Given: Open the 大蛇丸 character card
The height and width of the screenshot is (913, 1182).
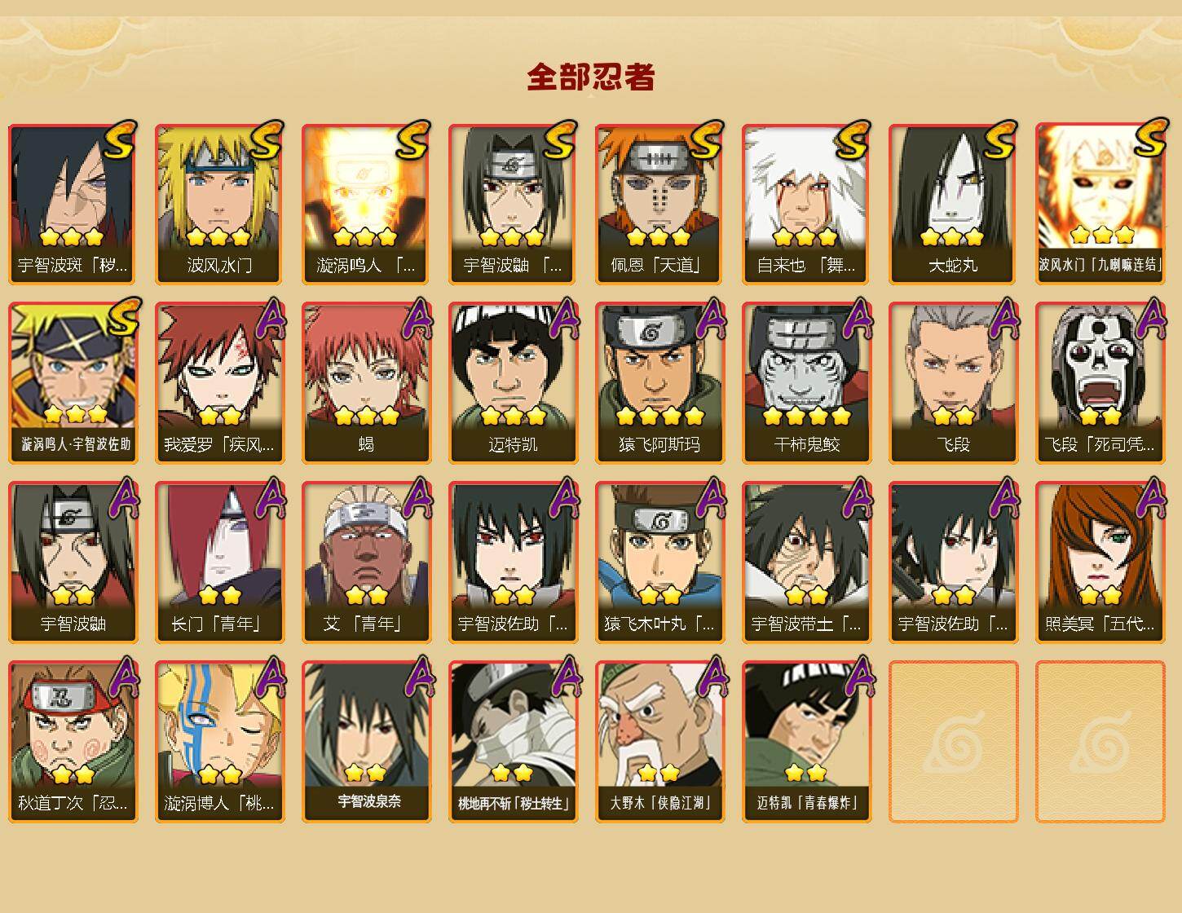Looking at the screenshot, I should (953, 204).
